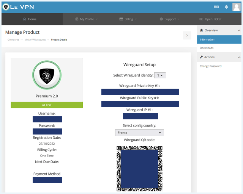Screen dimensions: 243x194
Task: Click the Wireguard Setup heading
Action: 139,64
